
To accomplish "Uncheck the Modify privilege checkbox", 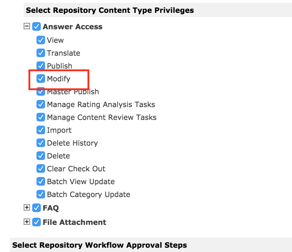I will [x=41, y=79].
